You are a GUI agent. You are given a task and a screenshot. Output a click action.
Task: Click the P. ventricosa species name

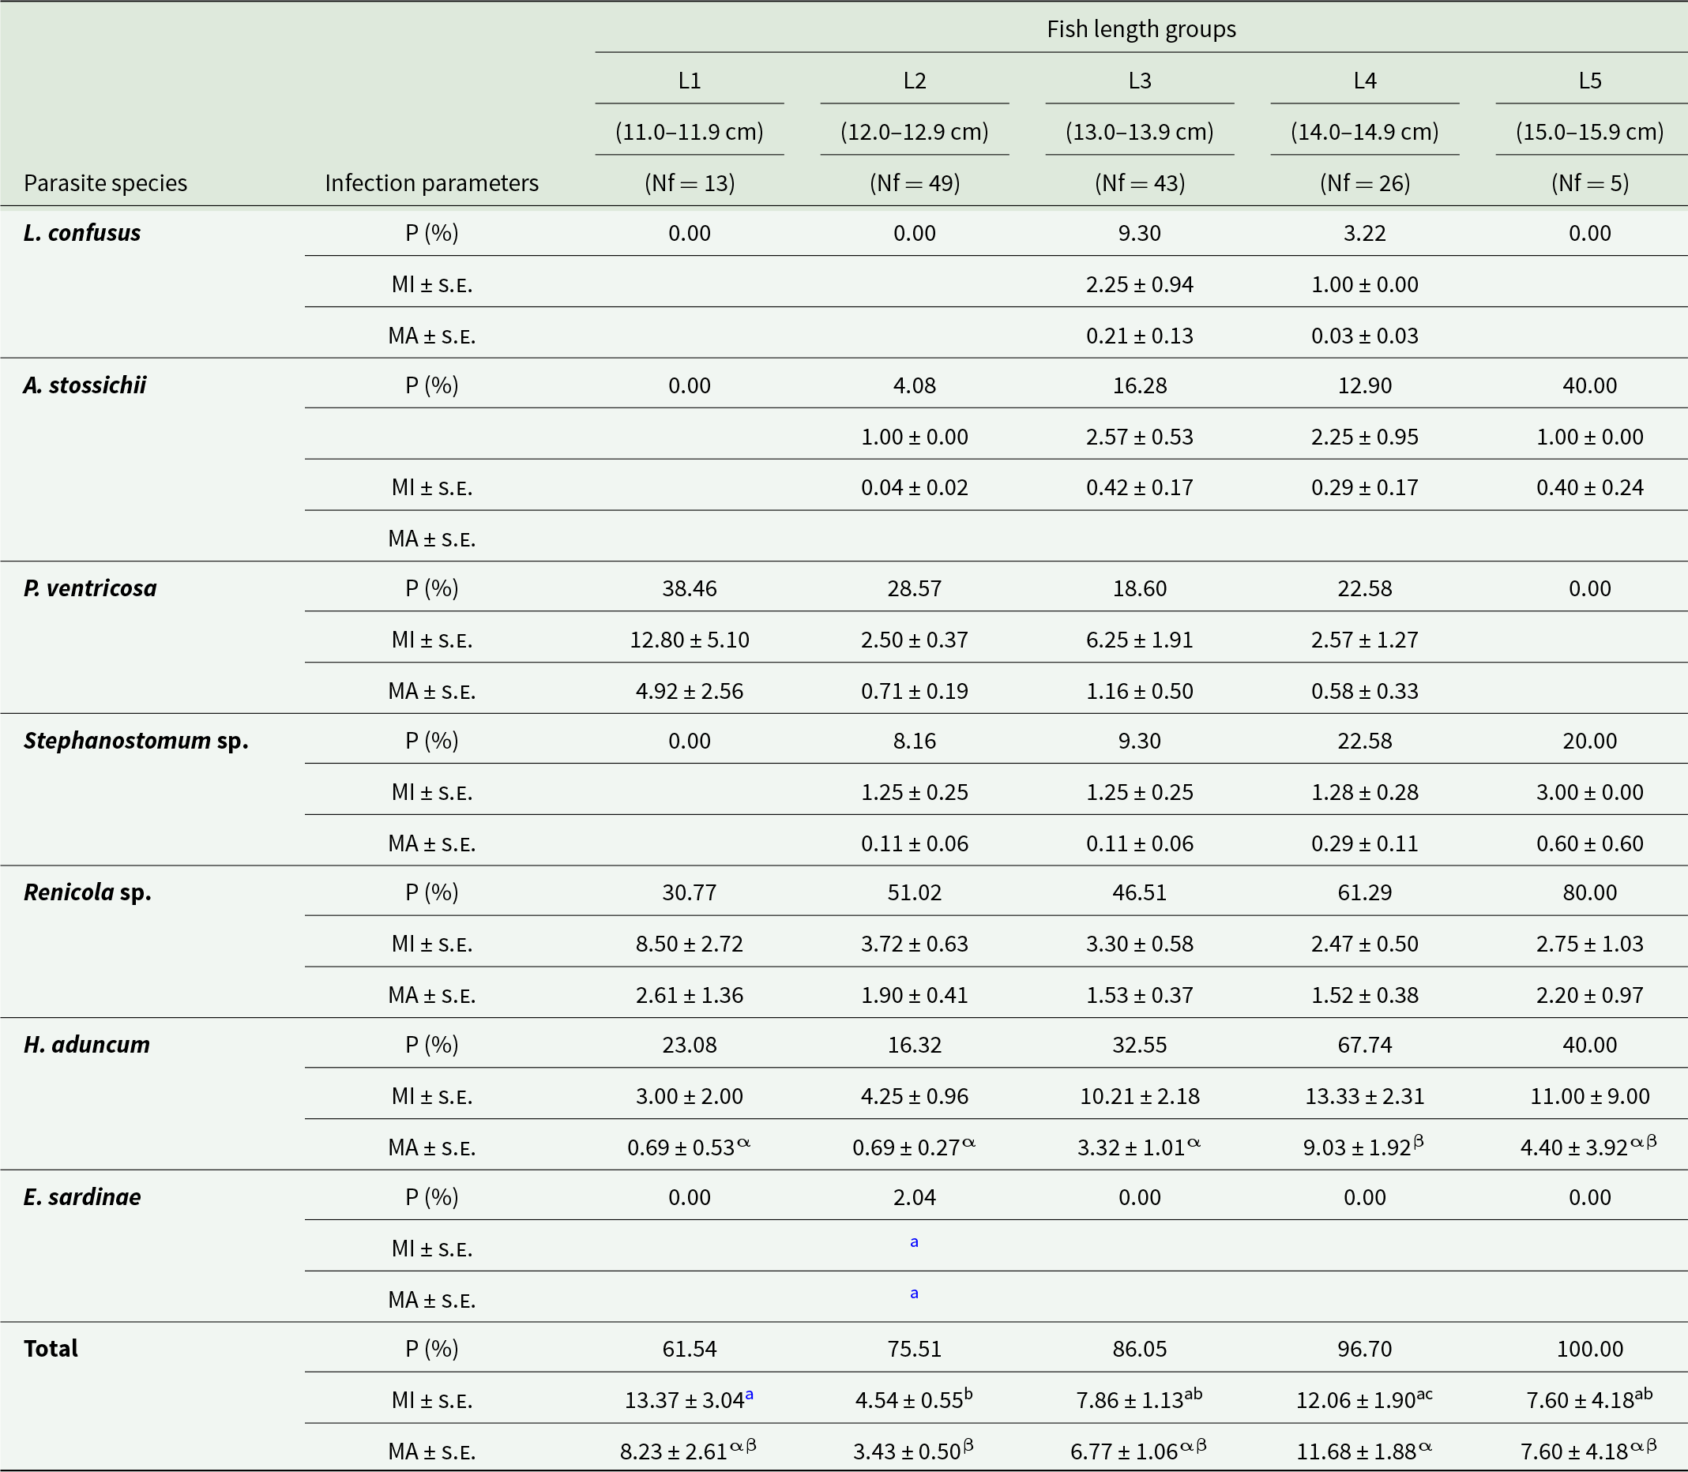(x=89, y=588)
